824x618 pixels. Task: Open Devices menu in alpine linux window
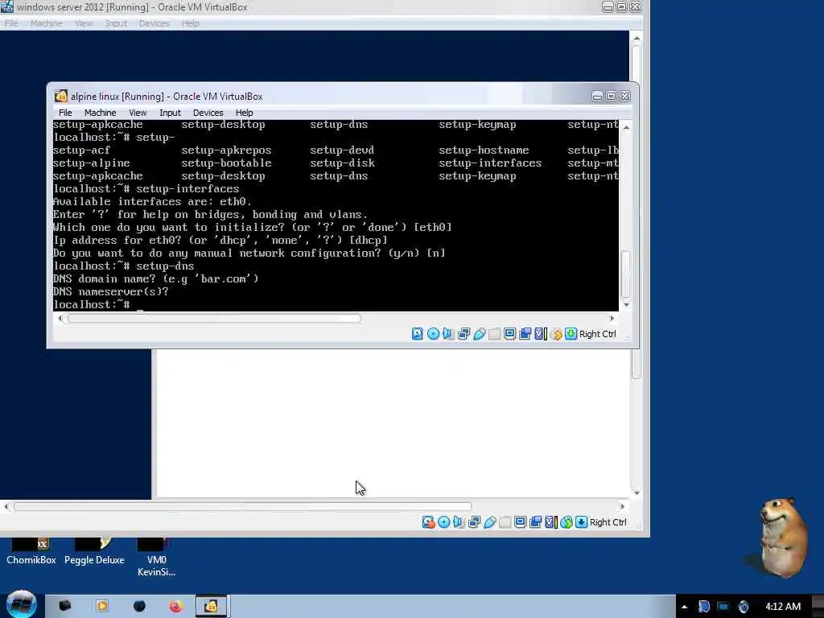208,113
